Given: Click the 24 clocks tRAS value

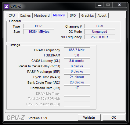Looking at the screenshot, I should 77,77.
